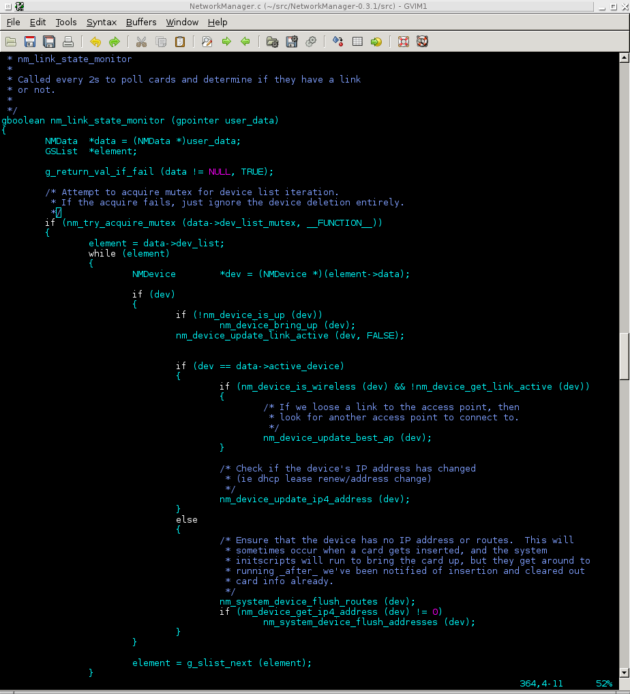Click '__FUNCTION__' macro in mutex call
The height and width of the screenshot is (694, 630).
340,222
